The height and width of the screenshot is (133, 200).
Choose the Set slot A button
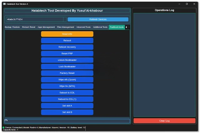click(x=67, y=106)
